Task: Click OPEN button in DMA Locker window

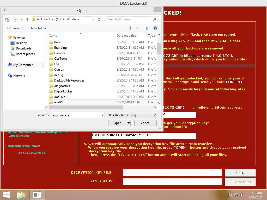Action: click(240, 173)
